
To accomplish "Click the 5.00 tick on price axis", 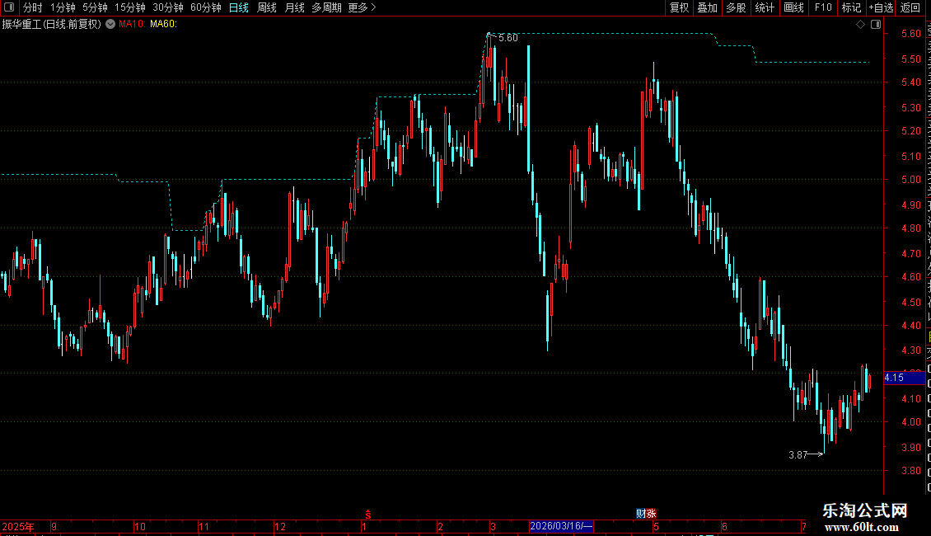I will click(910, 180).
